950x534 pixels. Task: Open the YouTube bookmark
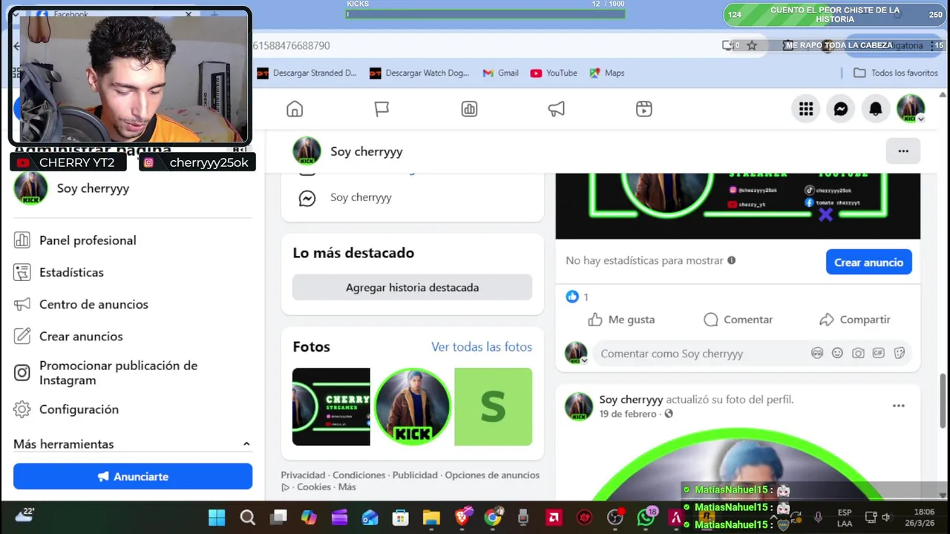(x=554, y=73)
